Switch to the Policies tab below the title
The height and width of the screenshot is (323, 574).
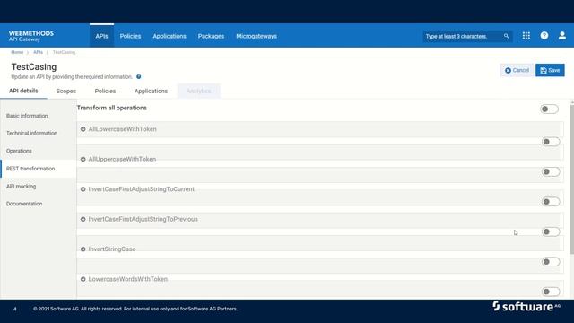pos(105,92)
